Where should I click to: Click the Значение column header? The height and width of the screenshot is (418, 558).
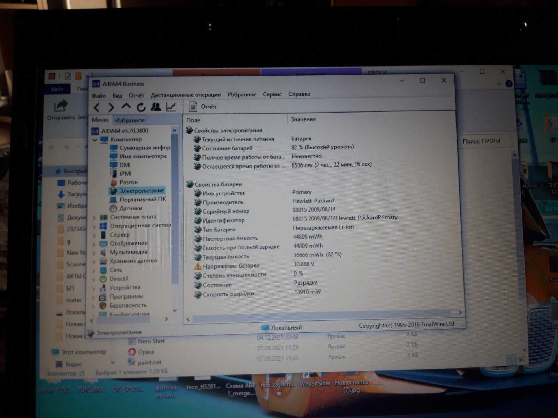coord(303,119)
